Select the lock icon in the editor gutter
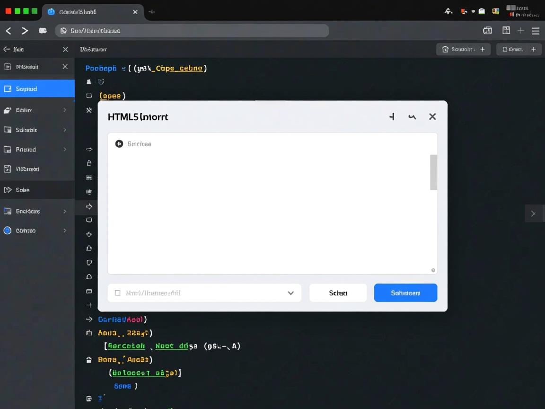 pyautogui.click(x=88, y=163)
